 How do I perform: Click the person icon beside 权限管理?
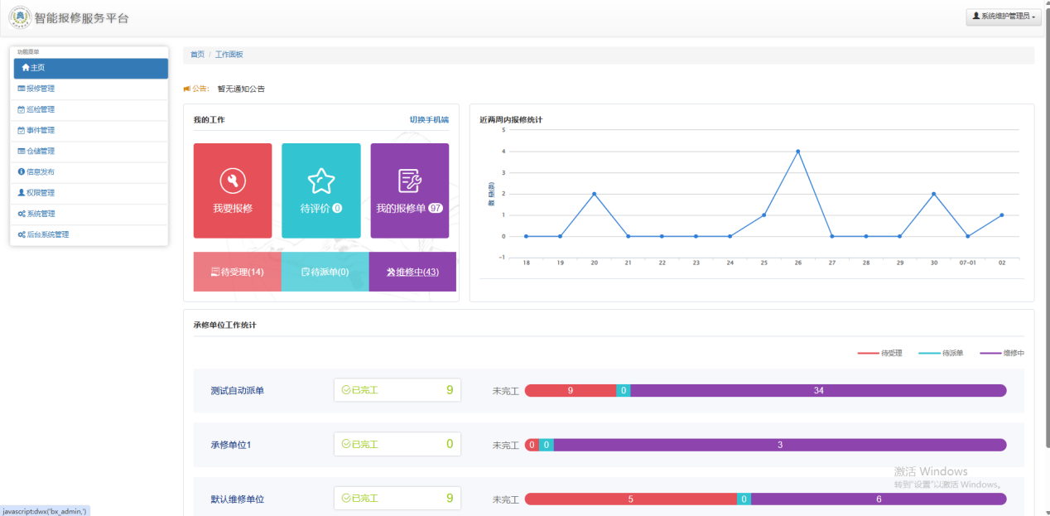click(x=22, y=193)
